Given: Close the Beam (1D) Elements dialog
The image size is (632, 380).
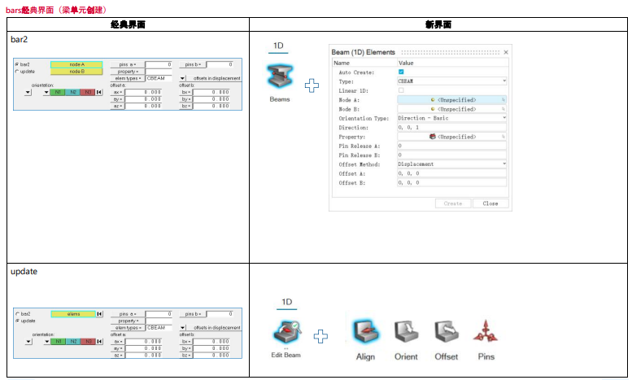Looking at the screenshot, I should pos(506,52).
